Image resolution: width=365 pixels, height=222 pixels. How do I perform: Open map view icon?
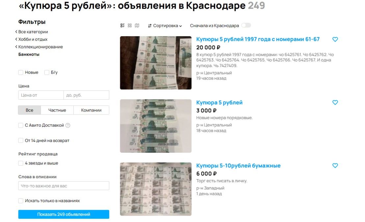pyautogui.click(x=137, y=25)
